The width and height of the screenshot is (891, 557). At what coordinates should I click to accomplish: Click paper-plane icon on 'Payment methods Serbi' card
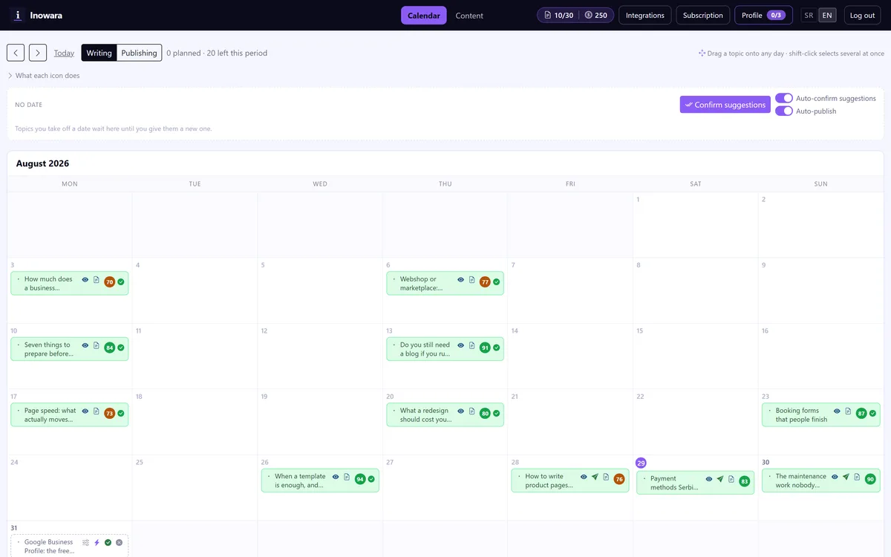(x=720, y=479)
